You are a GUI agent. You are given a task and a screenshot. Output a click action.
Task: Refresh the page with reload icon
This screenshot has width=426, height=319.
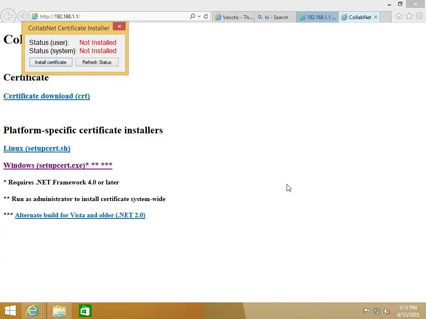tap(206, 16)
